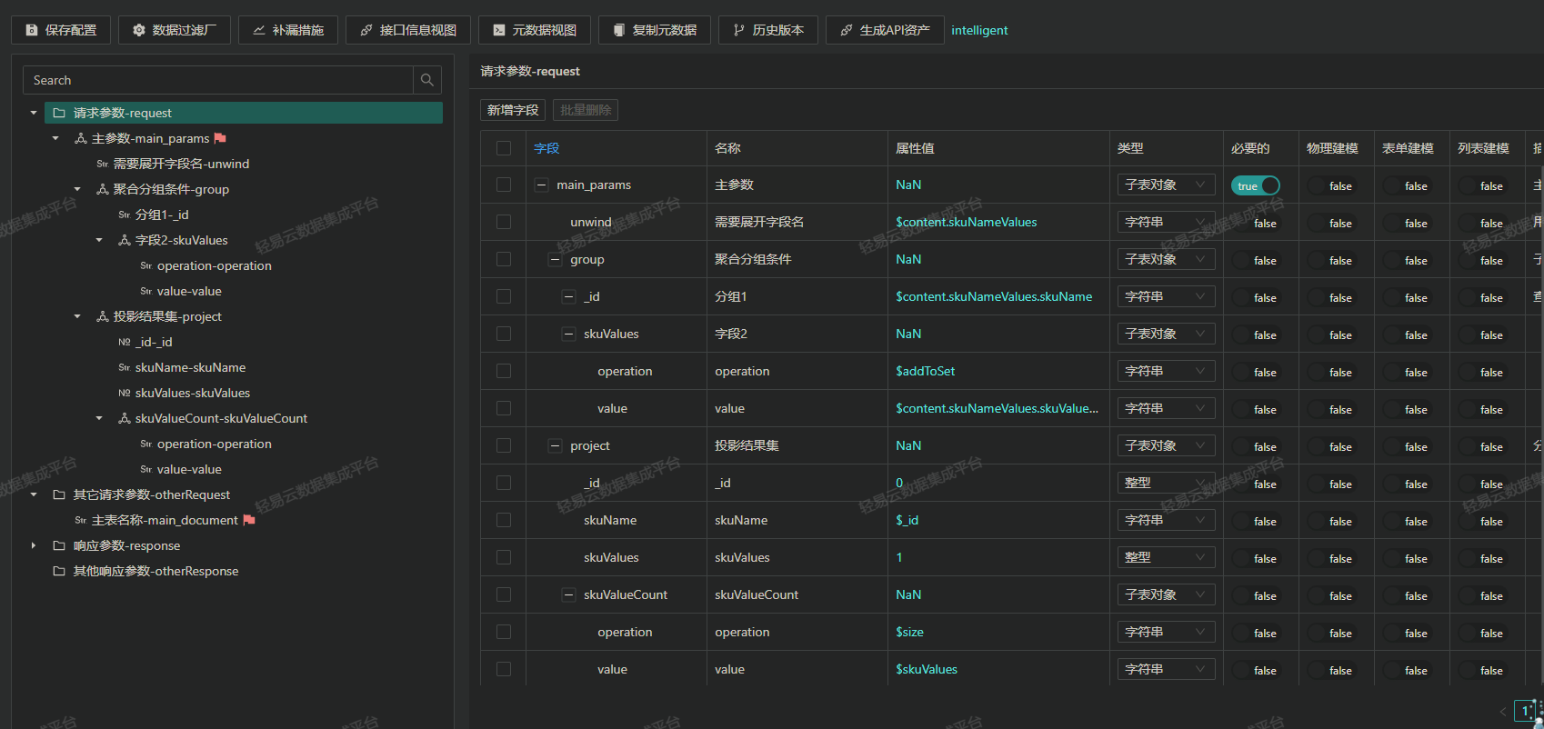Image resolution: width=1544 pixels, height=729 pixels.
Task: Click the 历史版本 button
Action: click(x=768, y=30)
